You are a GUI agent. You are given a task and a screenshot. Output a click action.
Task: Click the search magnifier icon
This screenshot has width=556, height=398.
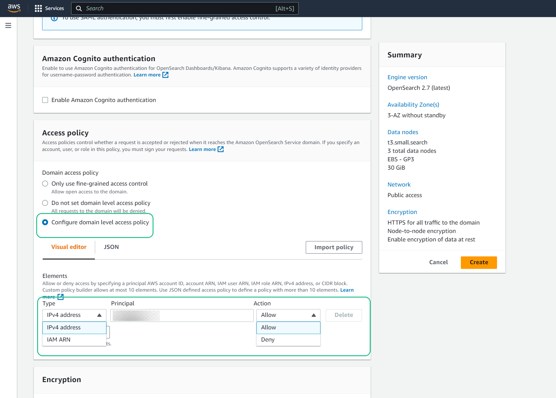79,8
